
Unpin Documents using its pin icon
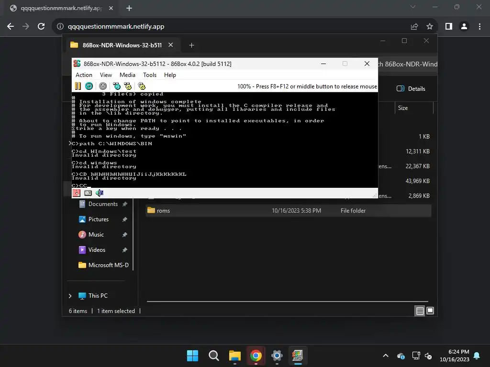click(125, 204)
